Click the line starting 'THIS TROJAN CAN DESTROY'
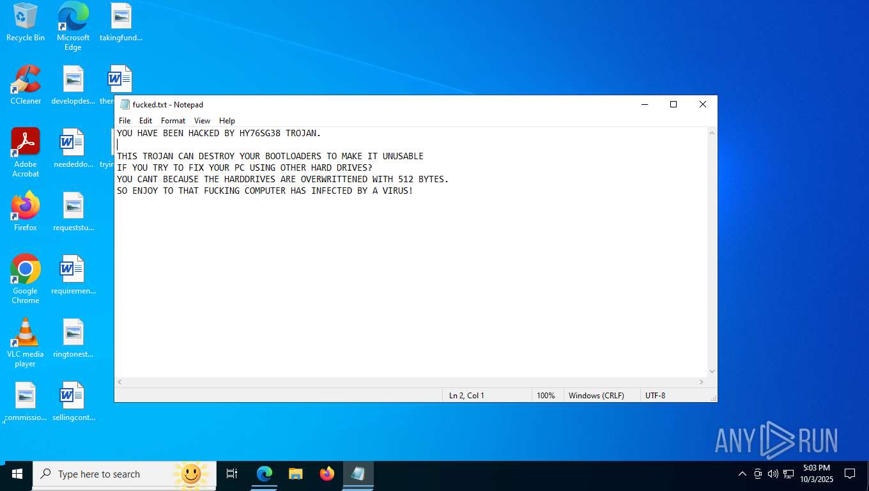 coord(270,157)
